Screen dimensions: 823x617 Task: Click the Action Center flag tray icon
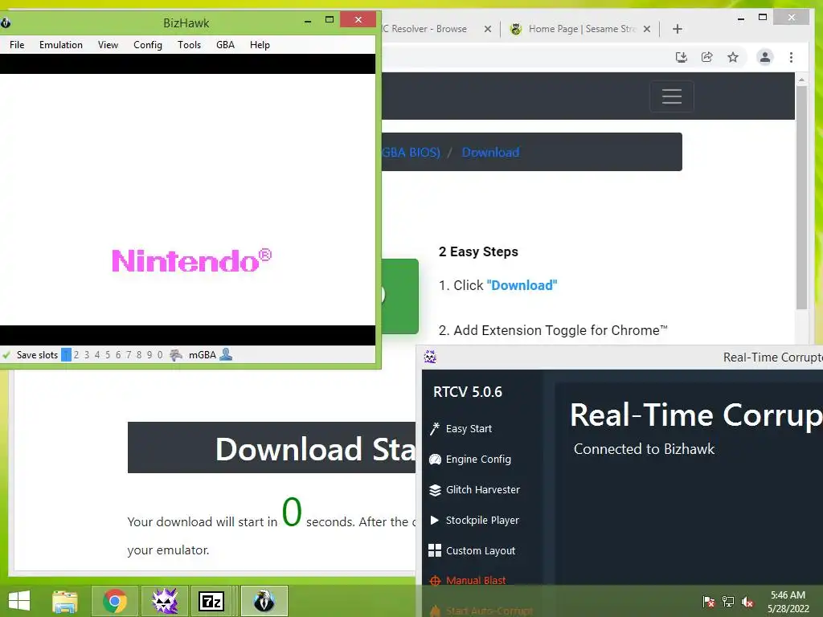[709, 601]
